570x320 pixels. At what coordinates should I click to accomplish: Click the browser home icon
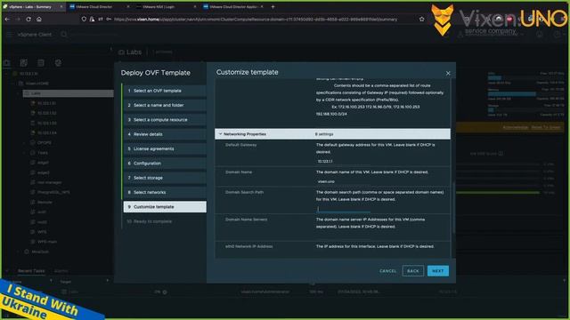coord(39,20)
